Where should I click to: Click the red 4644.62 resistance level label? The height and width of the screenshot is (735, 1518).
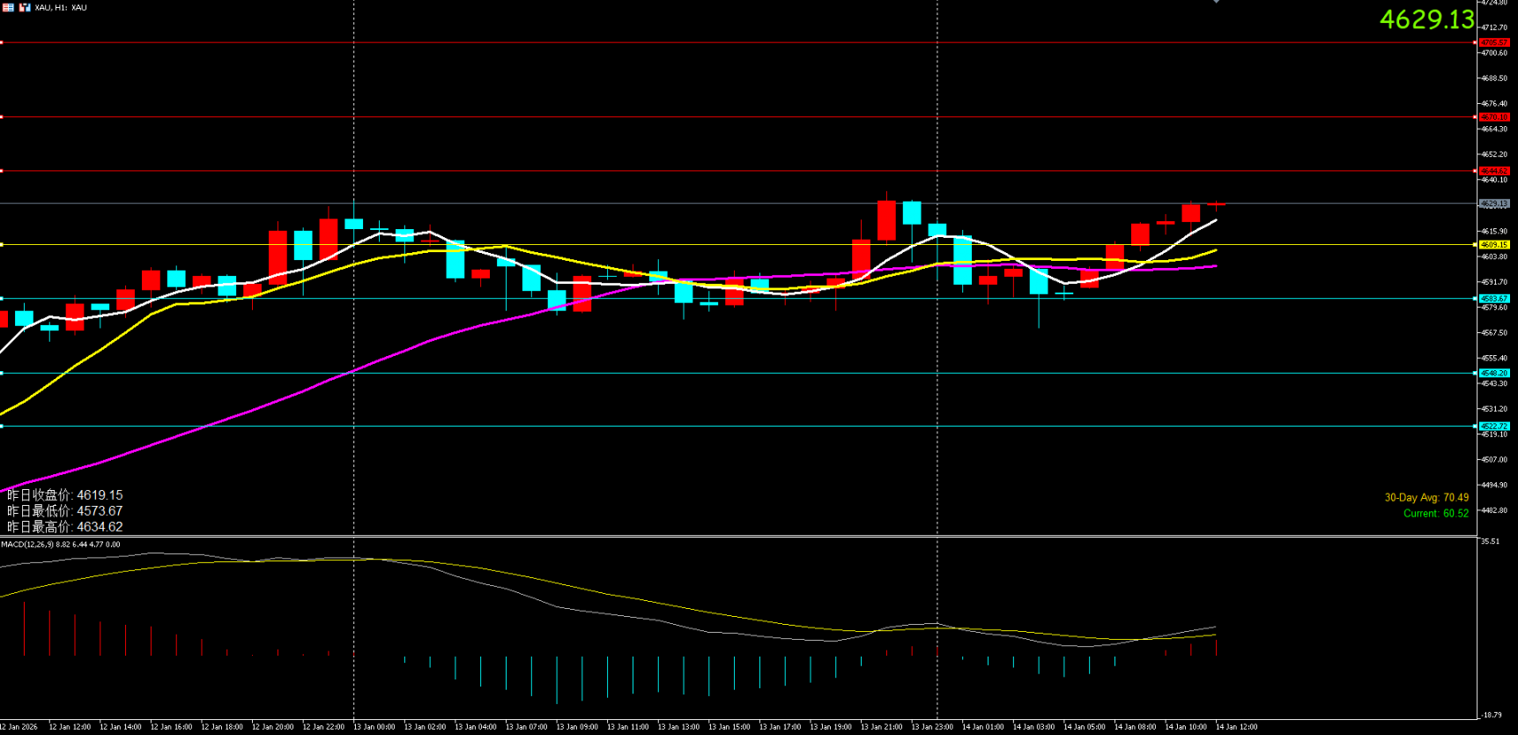[x=1494, y=171]
